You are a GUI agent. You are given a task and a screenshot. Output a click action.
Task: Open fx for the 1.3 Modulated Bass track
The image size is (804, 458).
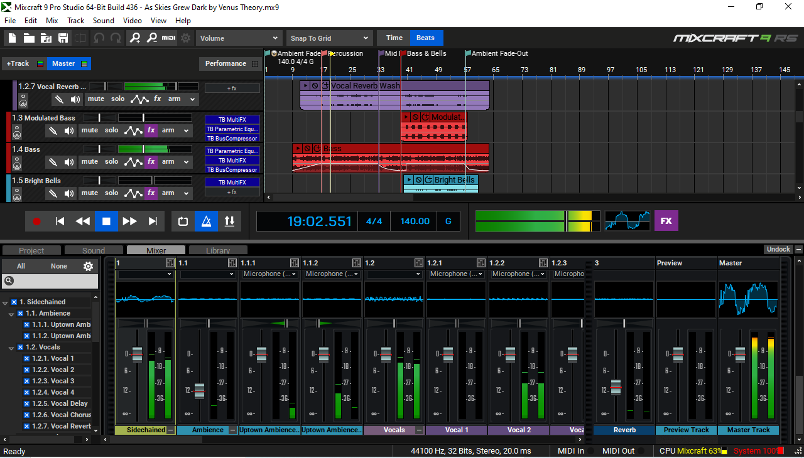click(x=151, y=130)
